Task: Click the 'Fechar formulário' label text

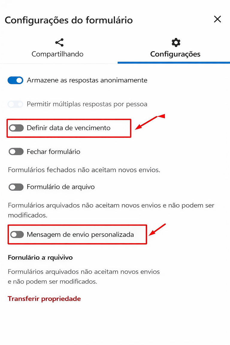Action: pos(53,152)
